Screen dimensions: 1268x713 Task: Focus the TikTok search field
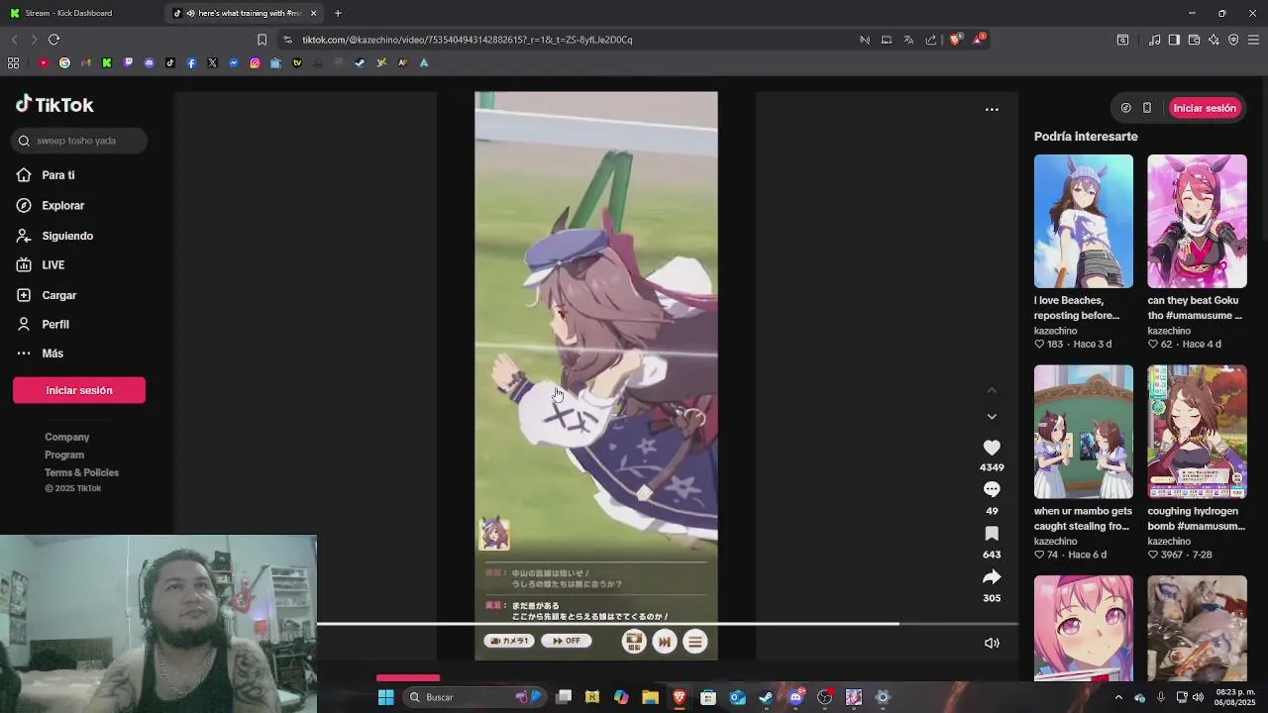[79, 141]
